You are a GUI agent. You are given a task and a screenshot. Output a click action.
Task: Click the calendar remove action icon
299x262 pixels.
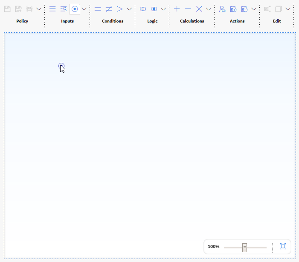244,9
